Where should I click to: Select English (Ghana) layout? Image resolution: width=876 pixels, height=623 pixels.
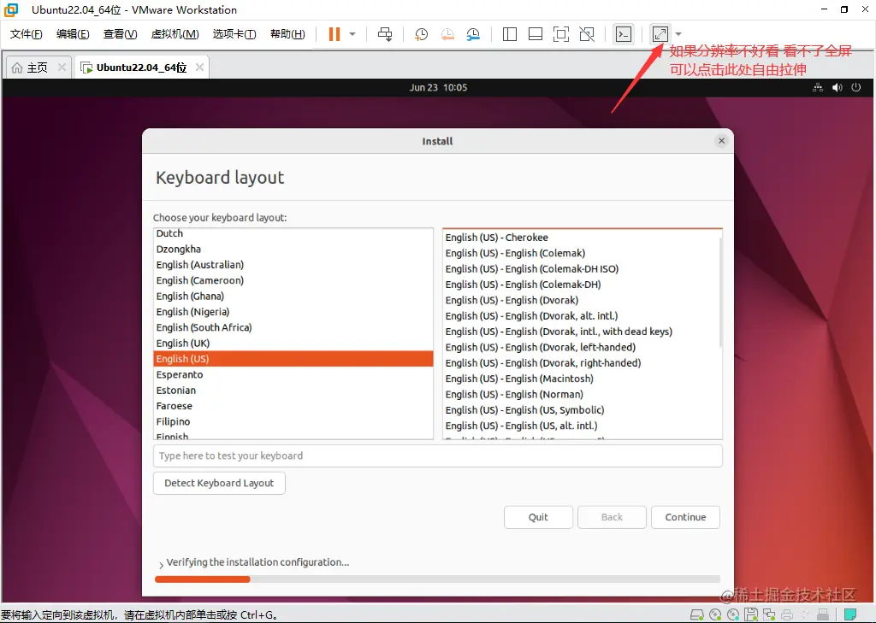tap(293, 296)
